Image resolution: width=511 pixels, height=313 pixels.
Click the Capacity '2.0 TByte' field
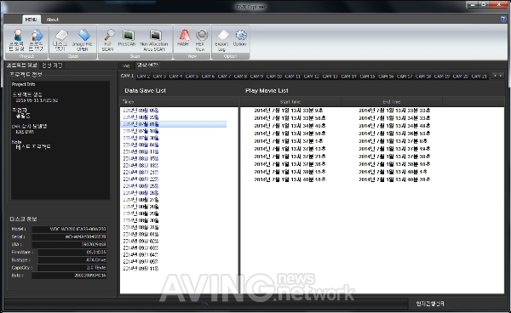(x=72, y=268)
